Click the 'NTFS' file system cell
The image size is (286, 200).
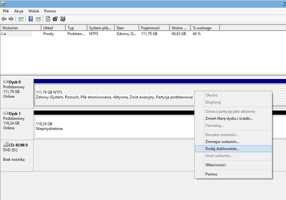point(94,34)
